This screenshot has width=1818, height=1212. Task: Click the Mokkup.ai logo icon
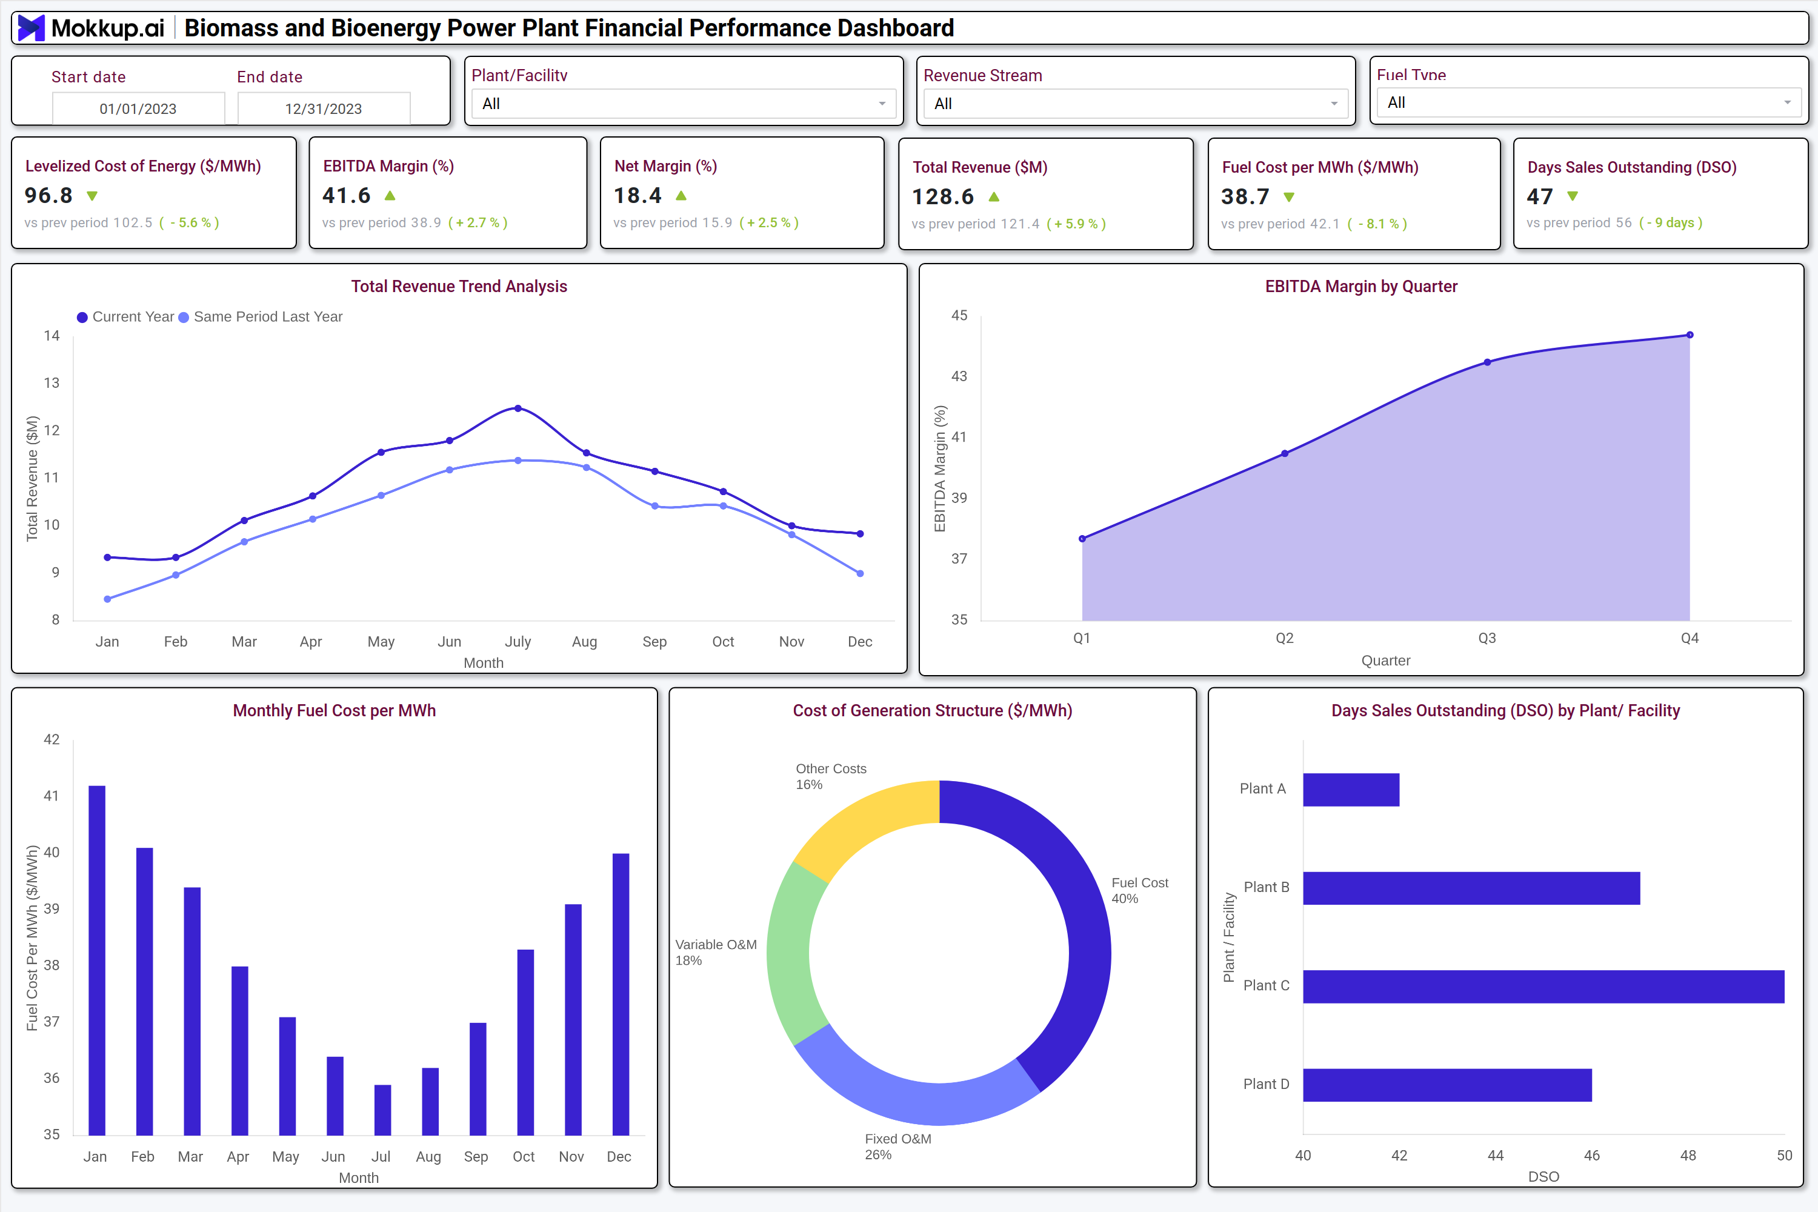pyautogui.click(x=31, y=28)
